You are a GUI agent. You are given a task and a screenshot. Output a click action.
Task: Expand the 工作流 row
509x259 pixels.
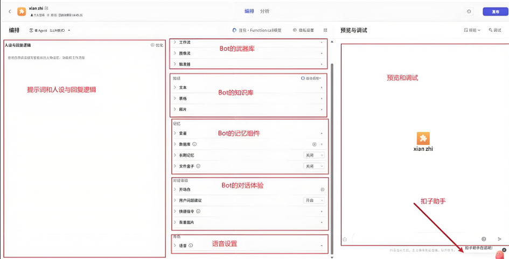point(175,42)
